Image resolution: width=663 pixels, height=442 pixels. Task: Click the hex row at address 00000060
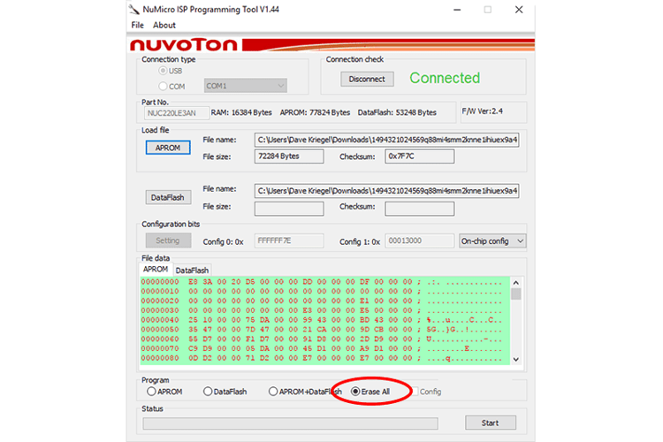pos(322,339)
